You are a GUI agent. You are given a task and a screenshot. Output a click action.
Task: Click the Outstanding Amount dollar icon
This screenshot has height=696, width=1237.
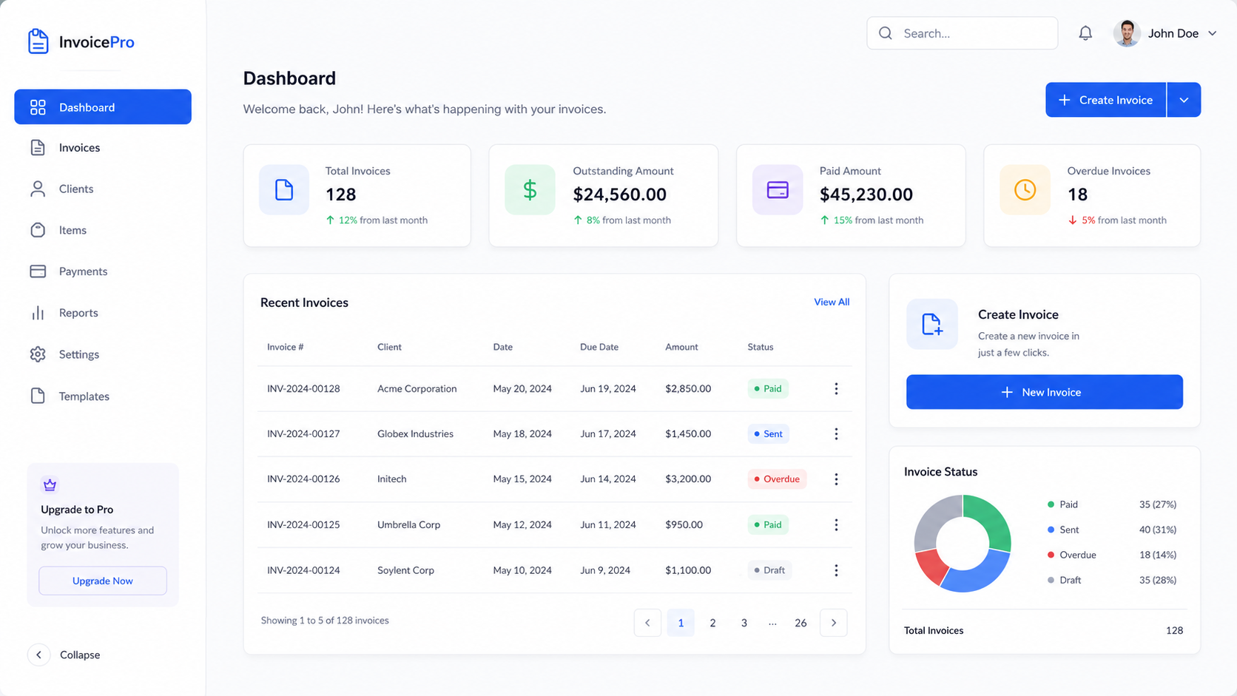(x=530, y=190)
